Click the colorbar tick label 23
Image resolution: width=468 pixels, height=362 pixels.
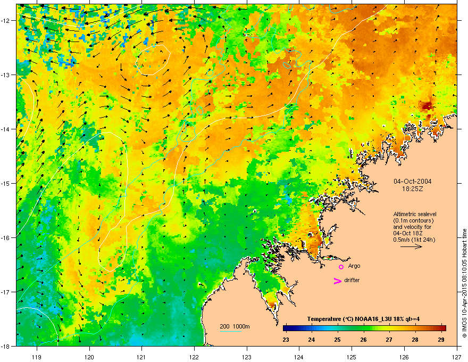tap(286, 340)
